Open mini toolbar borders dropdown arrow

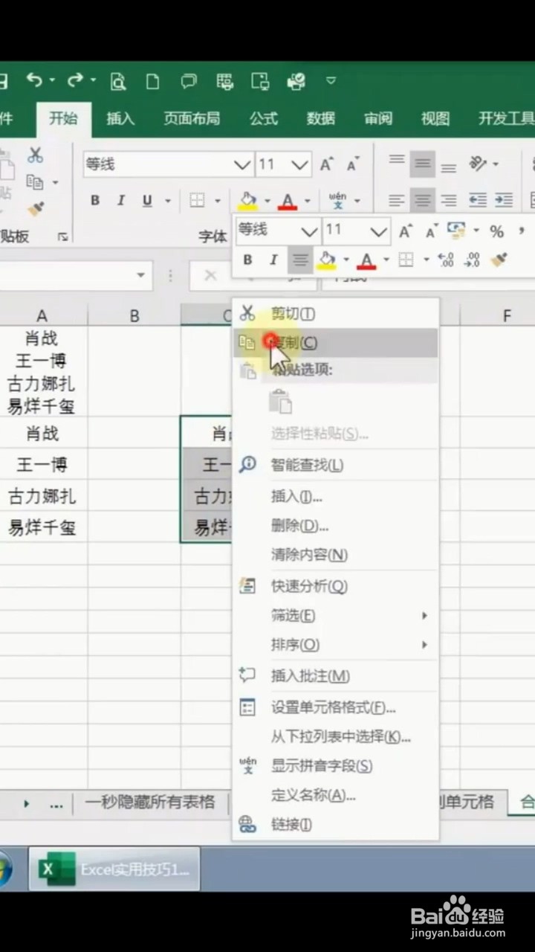coord(426,260)
